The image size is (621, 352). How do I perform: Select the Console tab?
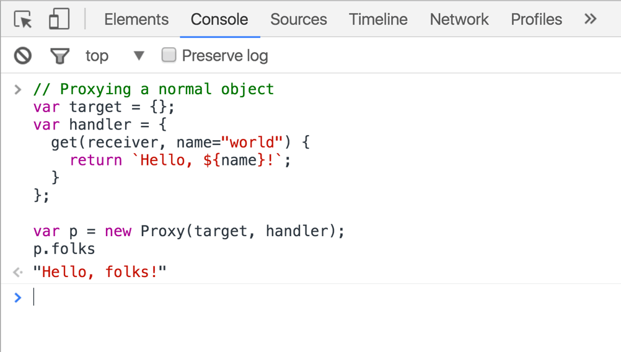[x=219, y=19]
